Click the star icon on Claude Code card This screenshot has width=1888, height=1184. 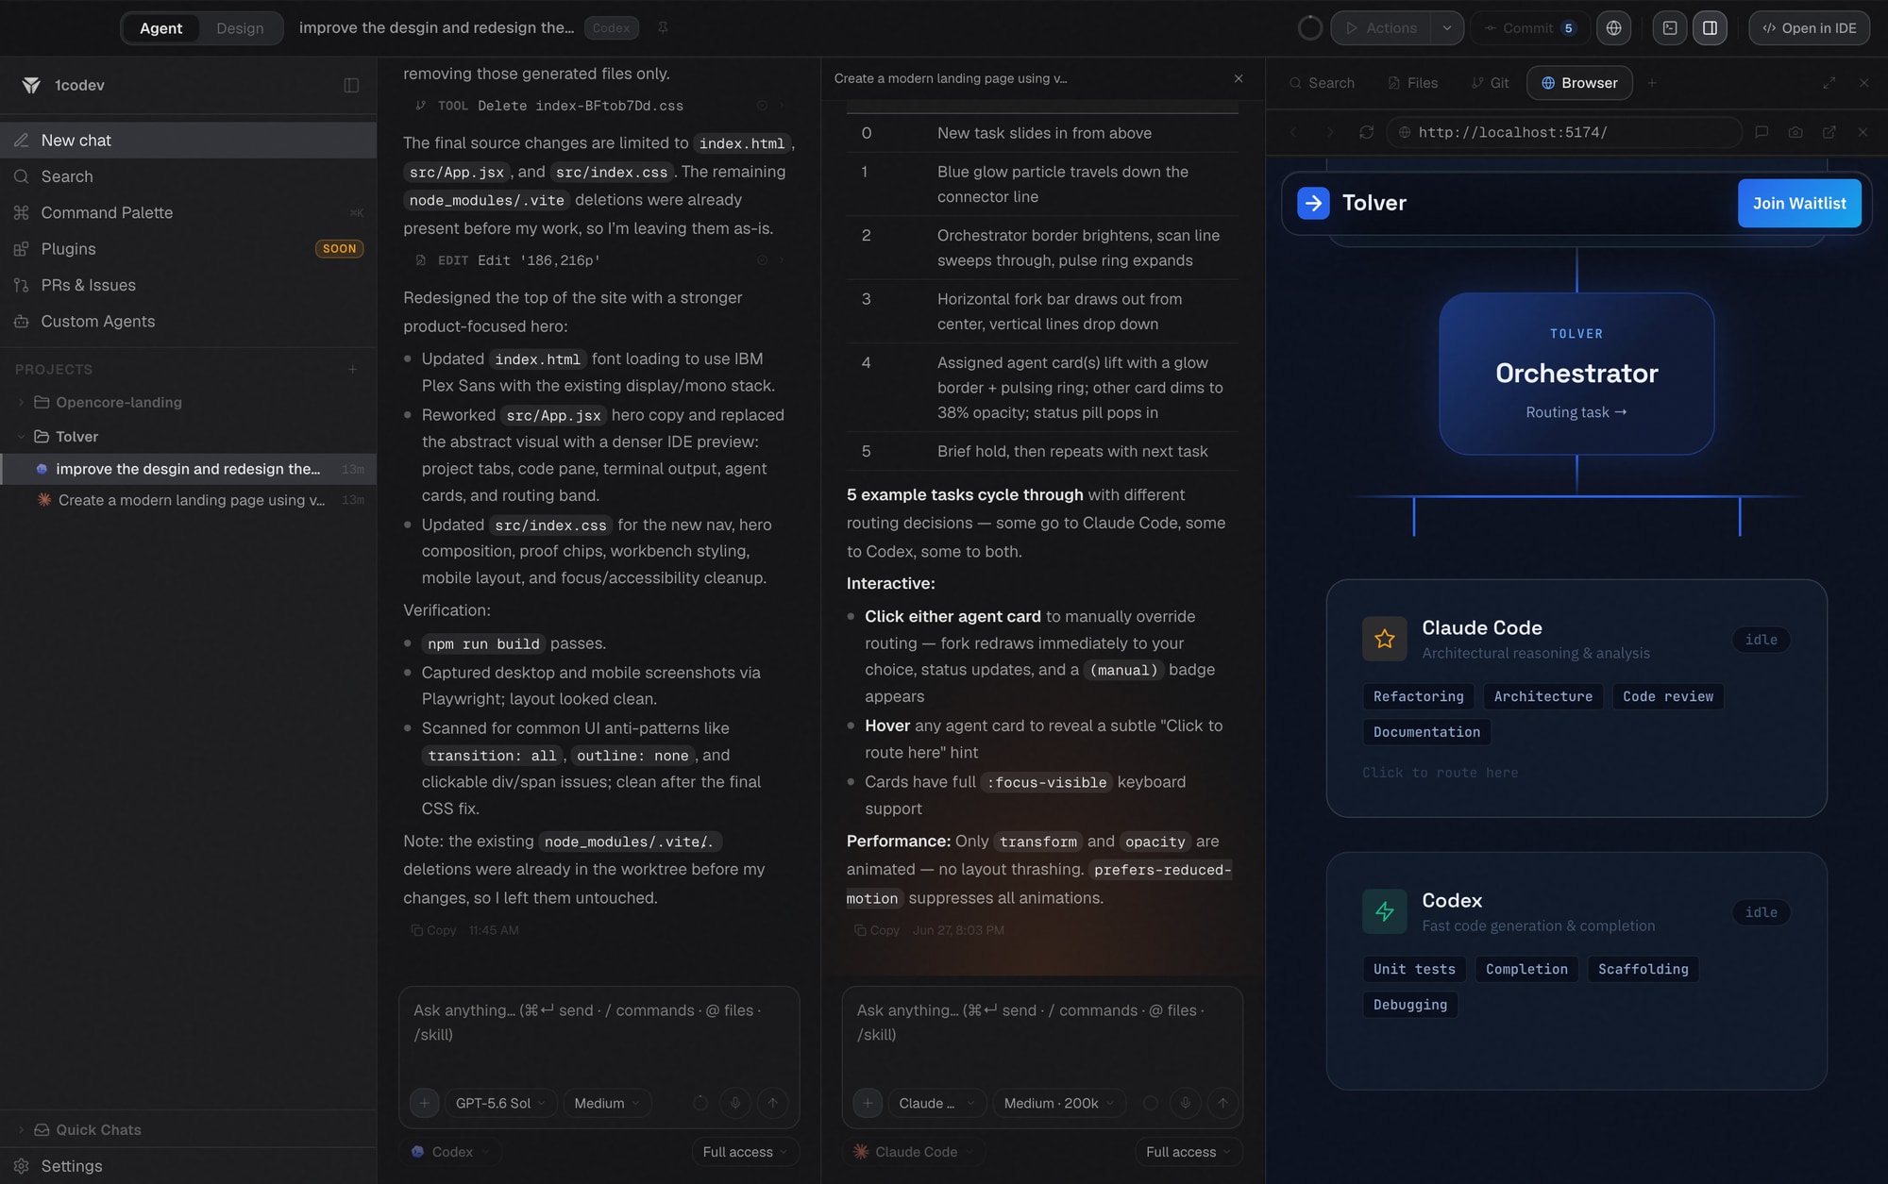point(1385,640)
